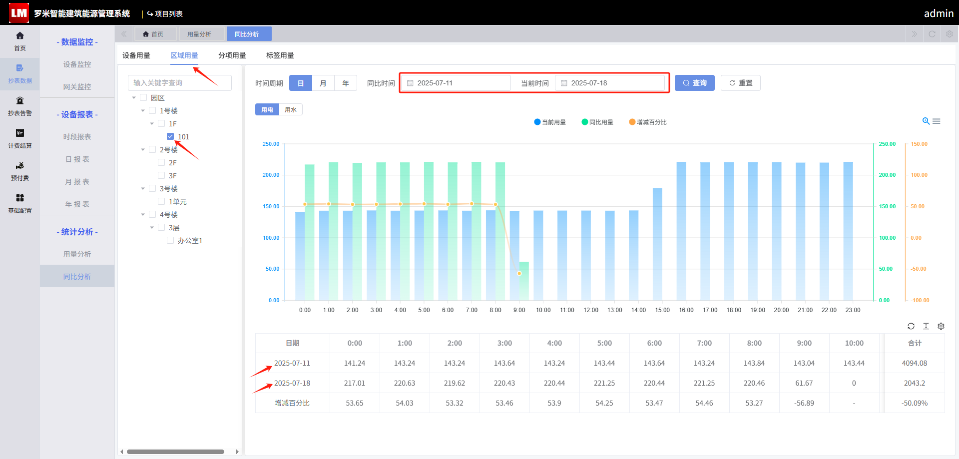Click the chart zoom magnifier icon
The width and height of the screenshot is (959, 459).
[926, 121]
